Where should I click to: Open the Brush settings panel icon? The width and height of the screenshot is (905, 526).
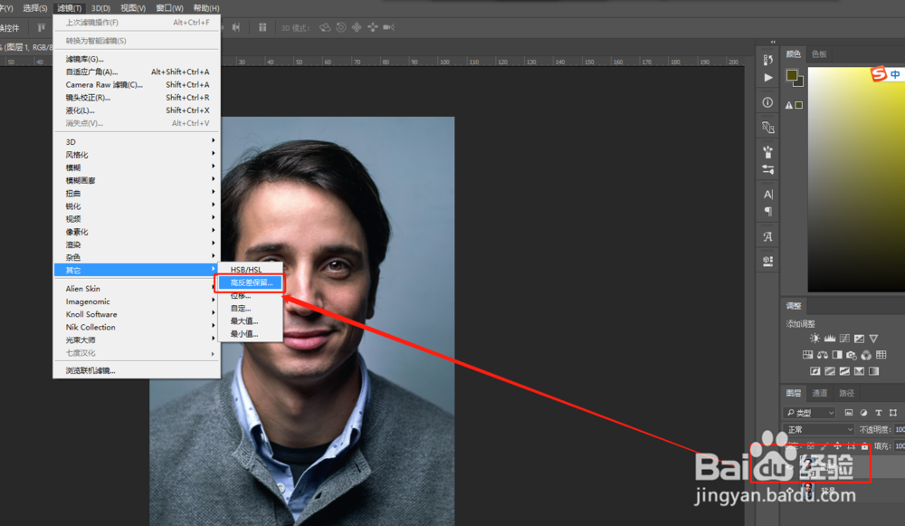(x=767, y=170)
